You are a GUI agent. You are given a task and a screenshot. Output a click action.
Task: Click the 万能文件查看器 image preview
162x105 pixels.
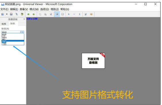(93, 61)
